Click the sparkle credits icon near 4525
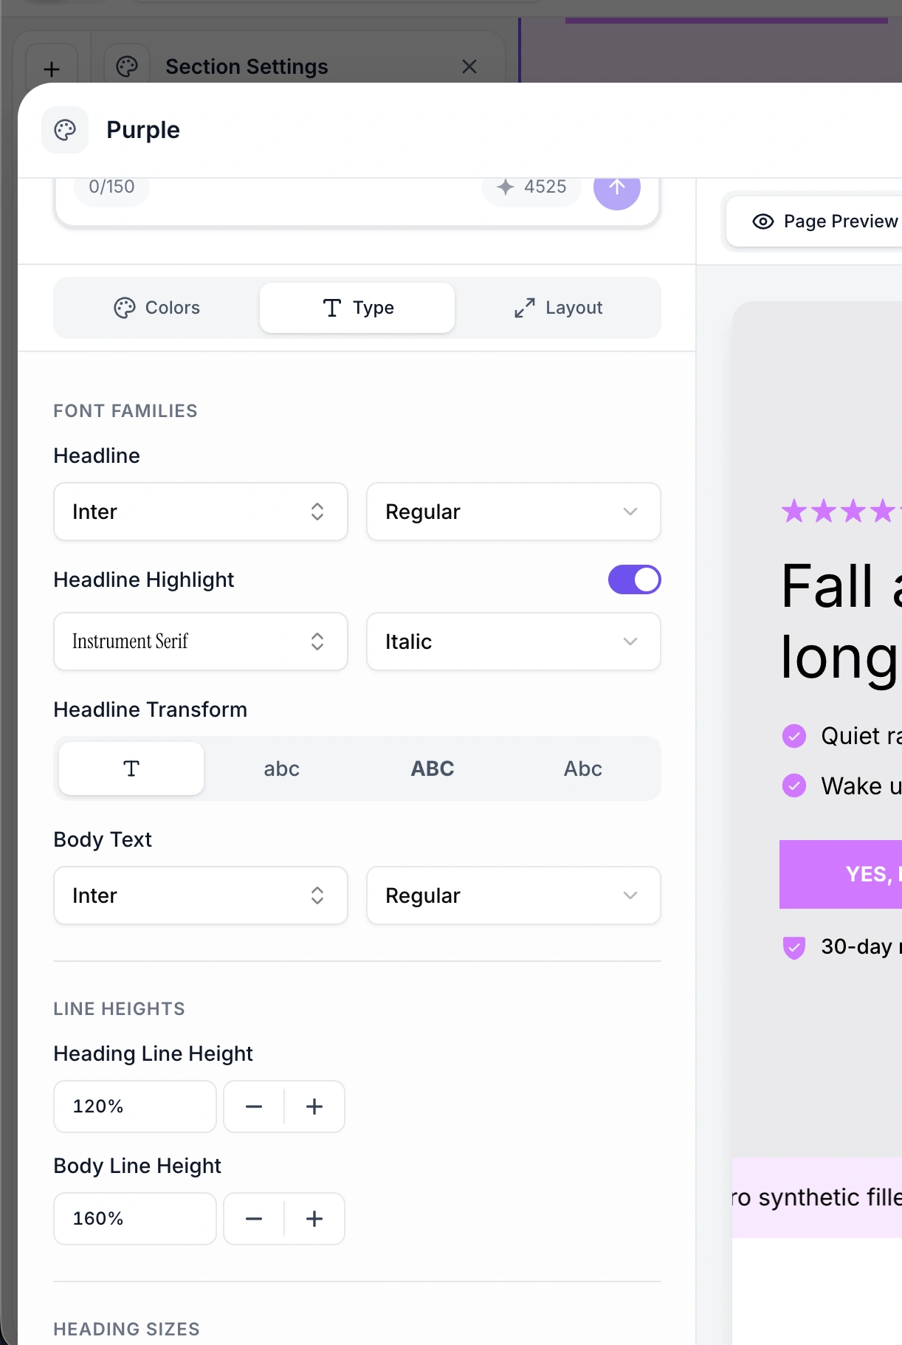The width and height of the screenshot is (902, 1345). point(506,187)
